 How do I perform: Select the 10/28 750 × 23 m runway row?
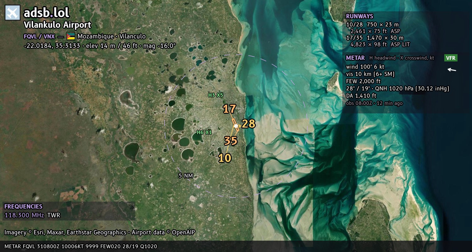pyautogui.click(x=372, y=25)
